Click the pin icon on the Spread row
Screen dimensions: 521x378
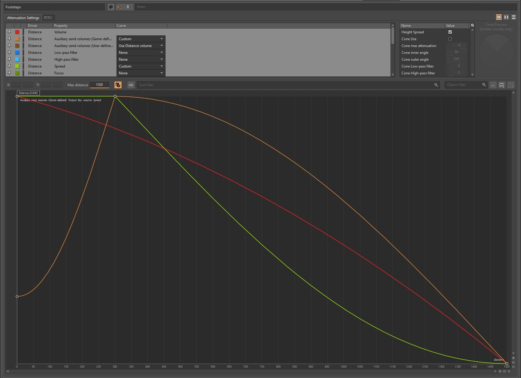9,66
